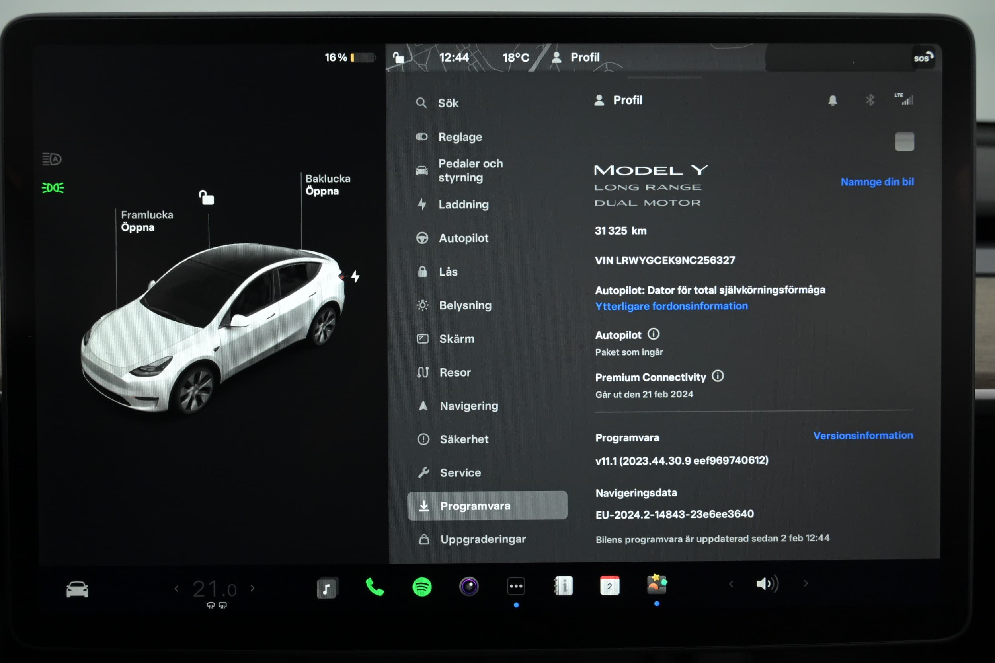Image resolution: width=995 pixels, height=663 pixels.
Task: Decrease cabin temperature with left arrow
Action: (177, 588)
